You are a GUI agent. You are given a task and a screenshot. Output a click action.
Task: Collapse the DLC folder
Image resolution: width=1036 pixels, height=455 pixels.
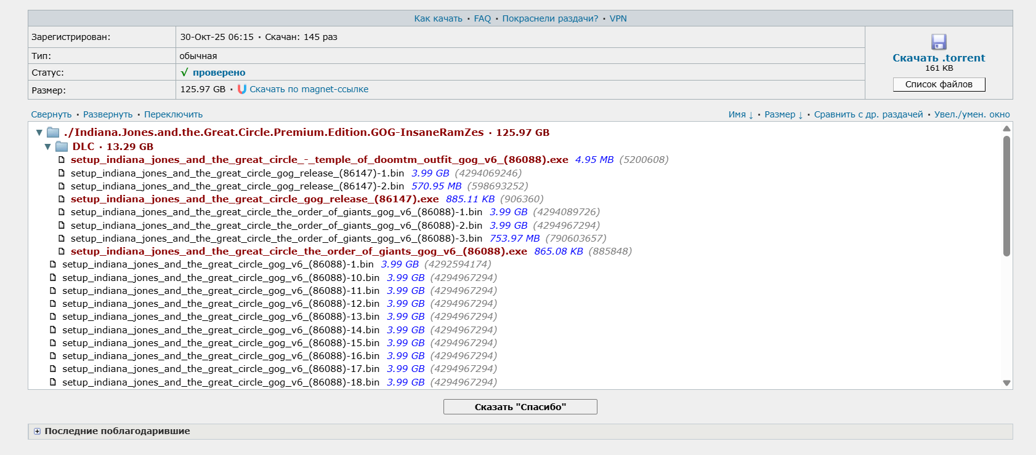[47, 147]
